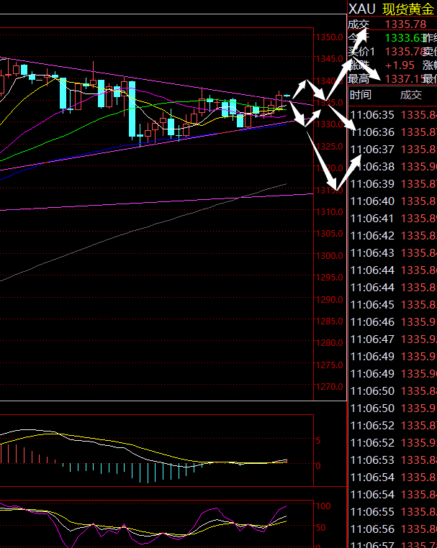The height and width of the screenshot is (548, 437).
Task: Select the tick row at 11:06:39
Action: tap(393, 184)
